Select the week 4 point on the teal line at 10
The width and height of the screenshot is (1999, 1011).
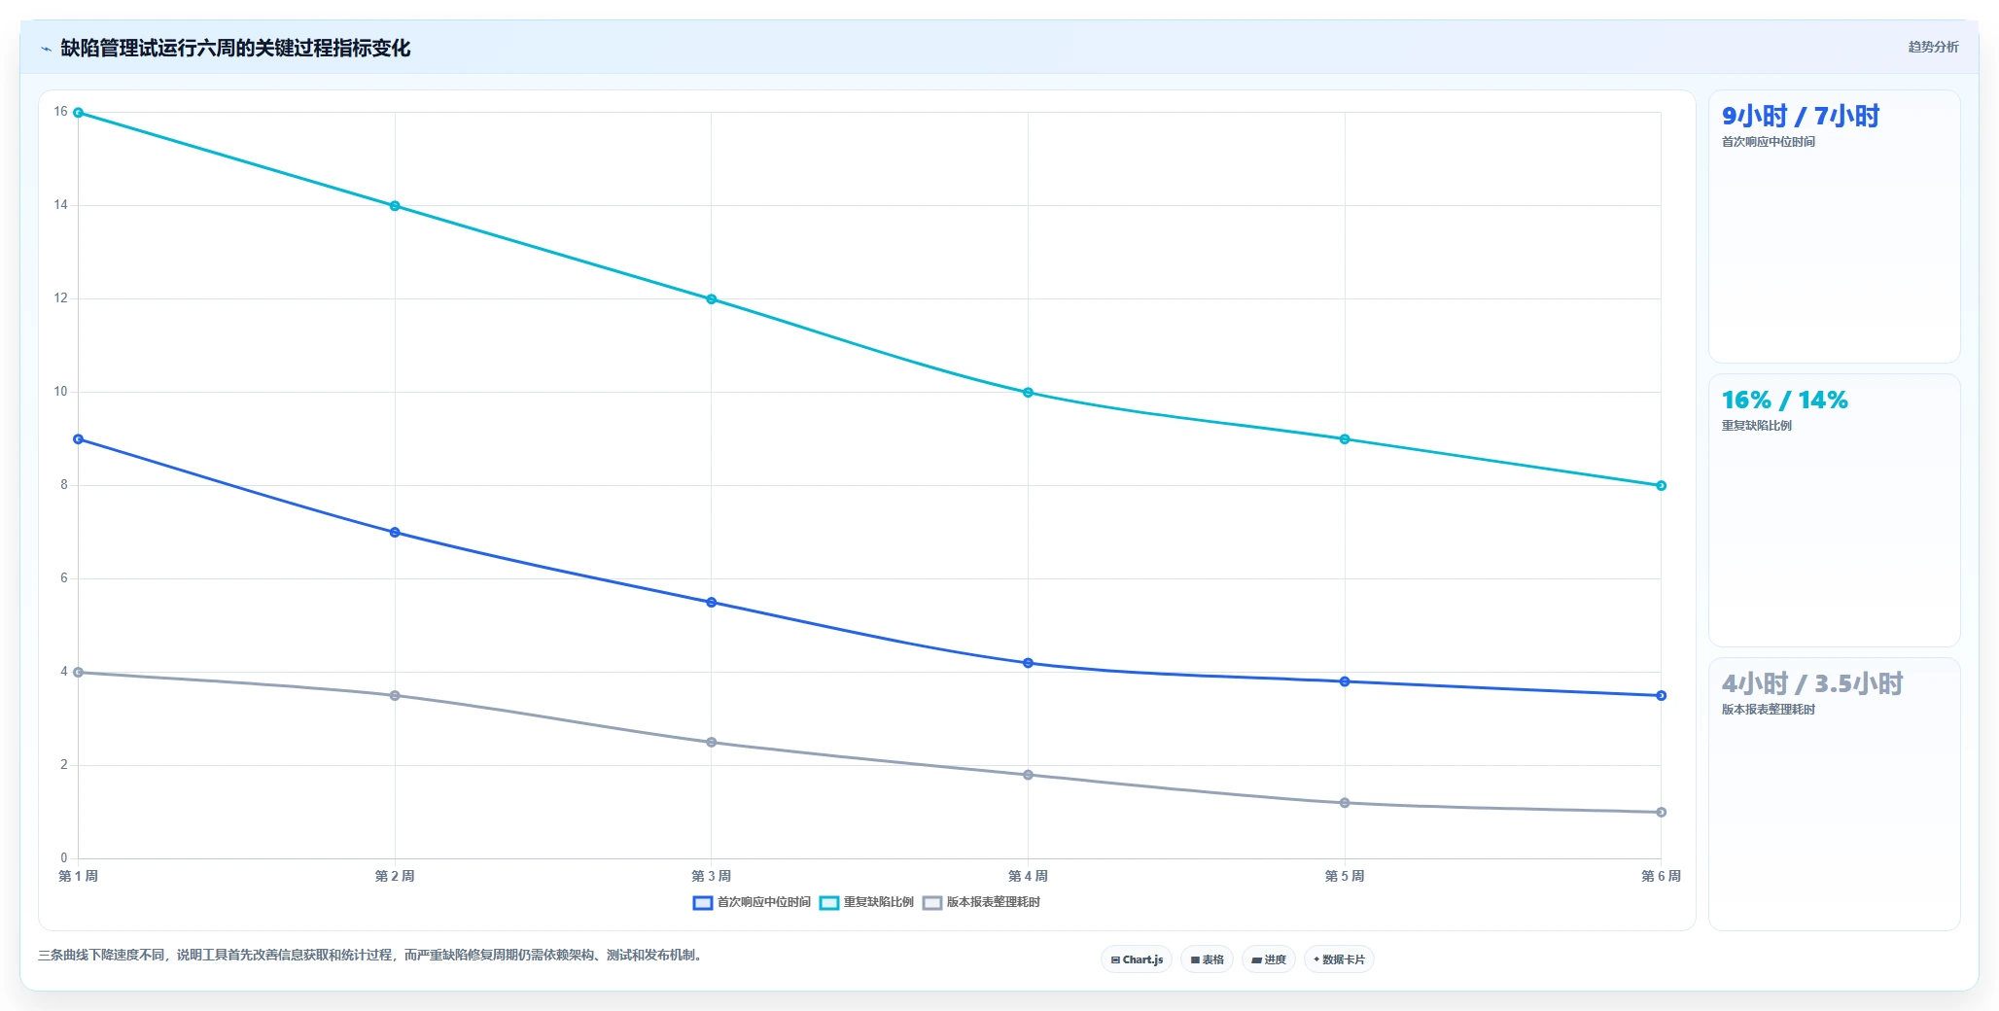point(1028,393)
